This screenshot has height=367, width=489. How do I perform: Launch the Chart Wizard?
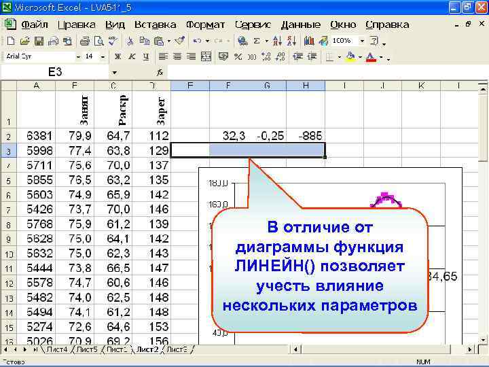tap(309, 41)
